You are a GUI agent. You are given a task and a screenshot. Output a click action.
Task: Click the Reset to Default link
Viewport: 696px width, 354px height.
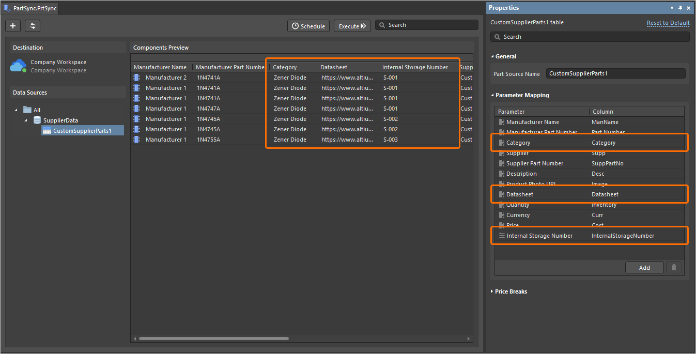(x=668, y=23)
